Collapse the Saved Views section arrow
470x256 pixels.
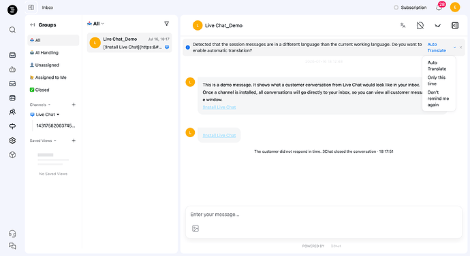tap(55, 141)
